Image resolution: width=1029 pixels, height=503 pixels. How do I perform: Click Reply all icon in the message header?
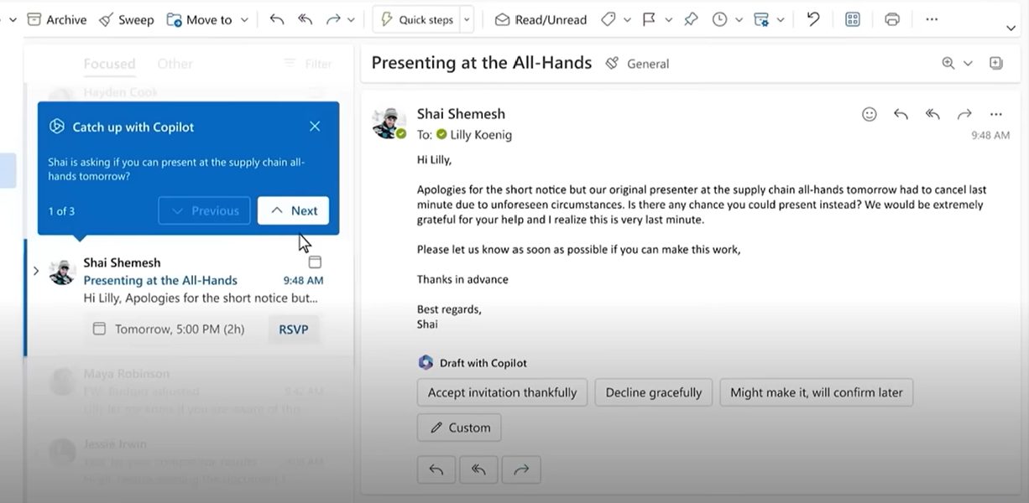tap(932, 114)
